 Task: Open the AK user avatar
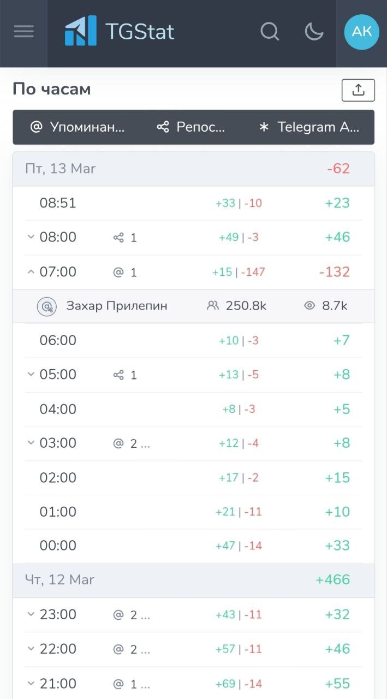361,32
